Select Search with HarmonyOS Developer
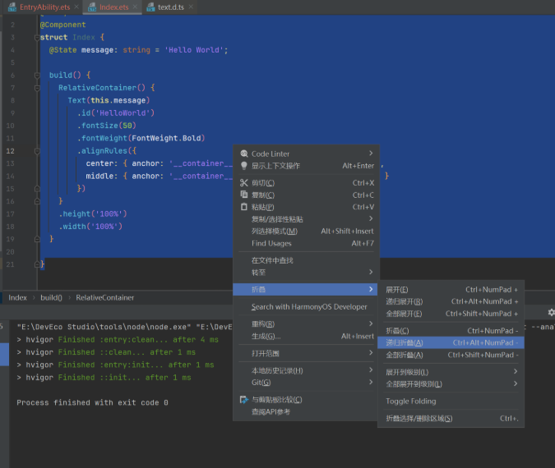Image resolution: width=555 pixels, height=468 pixels. tap(307, 307)
